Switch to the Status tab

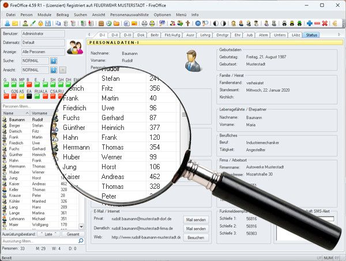coord(311,35)
